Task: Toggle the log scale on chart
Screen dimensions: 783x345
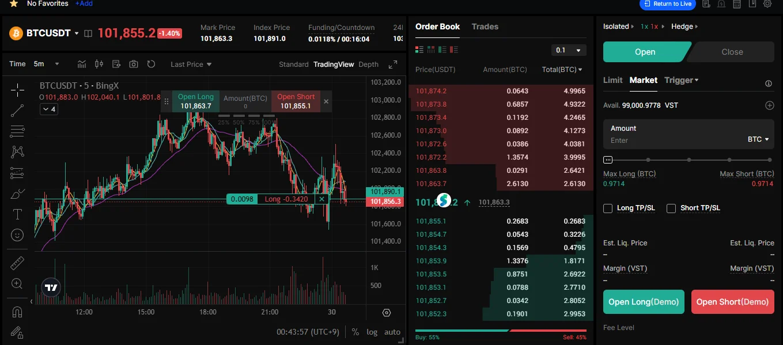Action: coord(372,332)
